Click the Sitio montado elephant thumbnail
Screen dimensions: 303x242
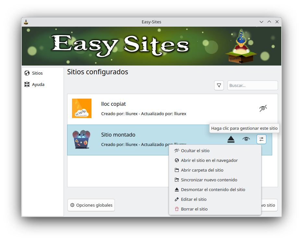point(81,139)
